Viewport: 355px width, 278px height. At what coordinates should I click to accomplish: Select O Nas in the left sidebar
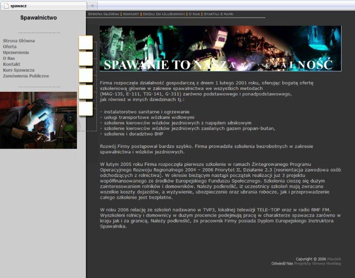click(x=8, y=58)
